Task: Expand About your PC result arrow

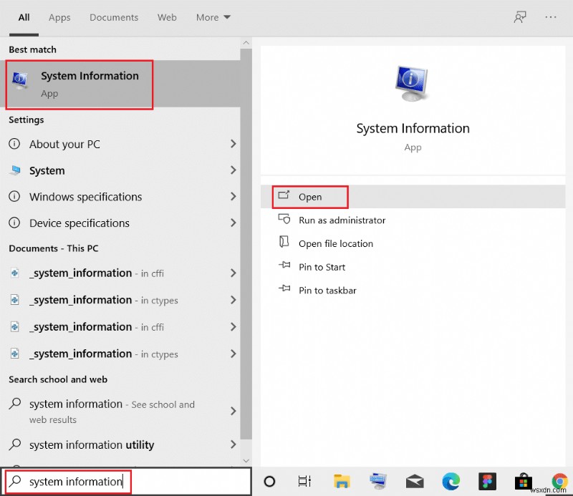Action: click(x=233, y=144)
